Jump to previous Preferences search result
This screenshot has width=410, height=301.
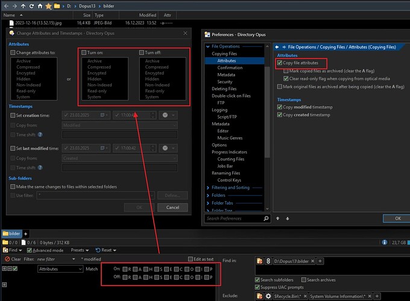tap(278, 219)
